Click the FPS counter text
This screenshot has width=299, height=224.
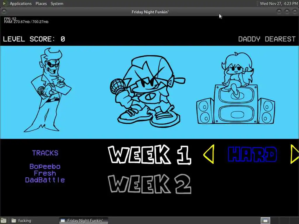click(10, 19)
